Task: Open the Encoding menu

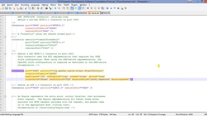Action: (25, 5)
